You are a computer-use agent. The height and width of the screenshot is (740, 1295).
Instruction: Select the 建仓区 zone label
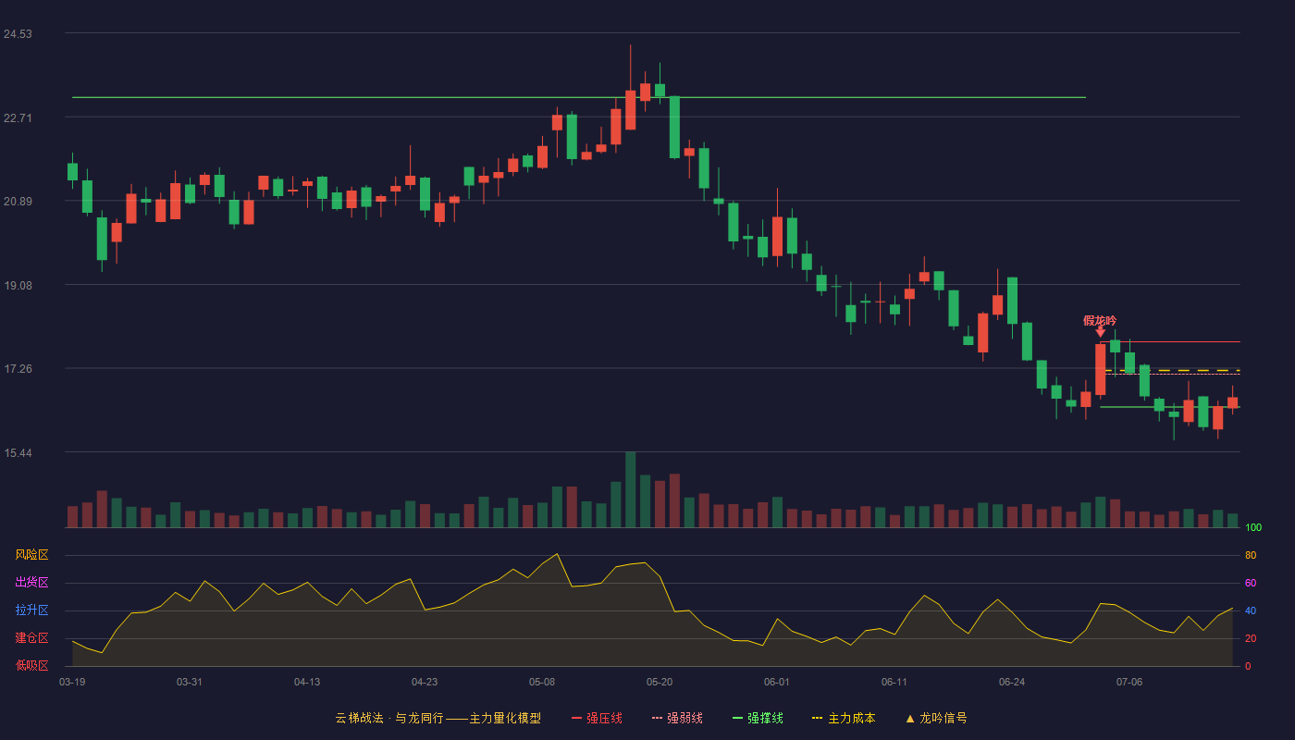tap(31, 638)
